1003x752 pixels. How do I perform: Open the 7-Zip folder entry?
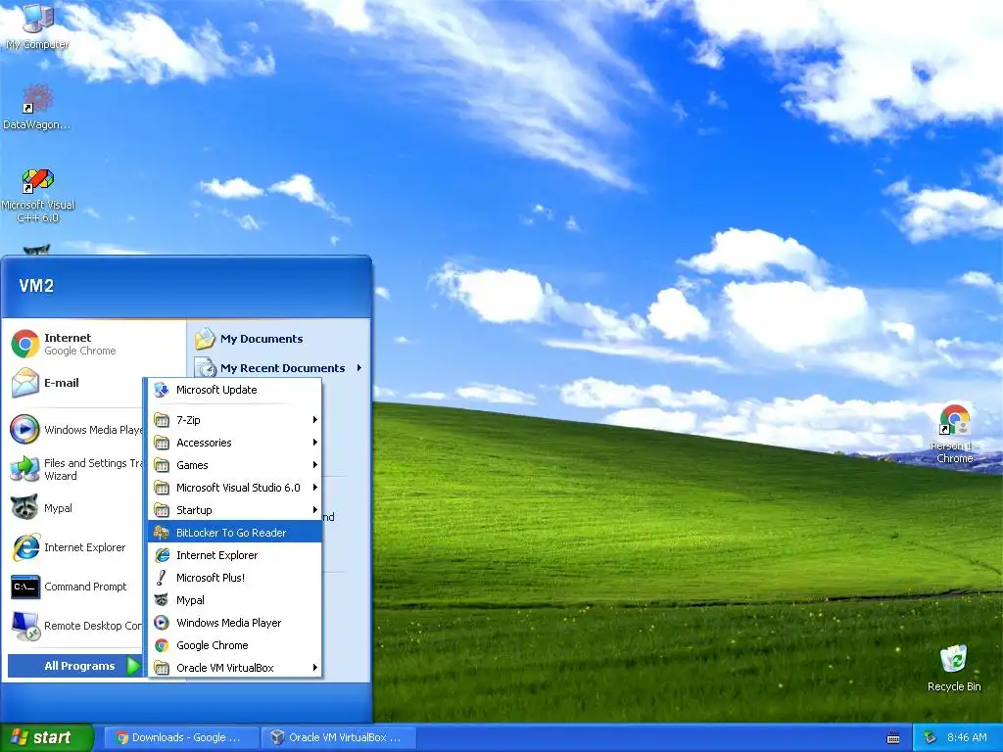click(x=235, y=419)
